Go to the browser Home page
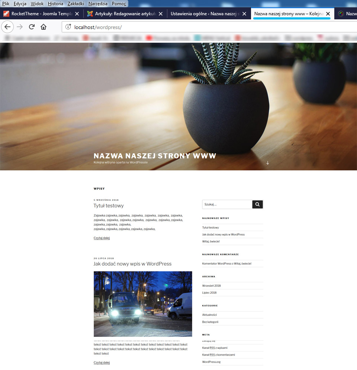 (44, 27)
